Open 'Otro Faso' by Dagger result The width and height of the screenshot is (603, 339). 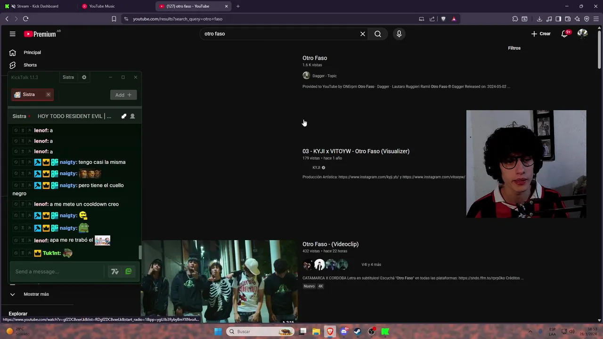pos(315,58)
